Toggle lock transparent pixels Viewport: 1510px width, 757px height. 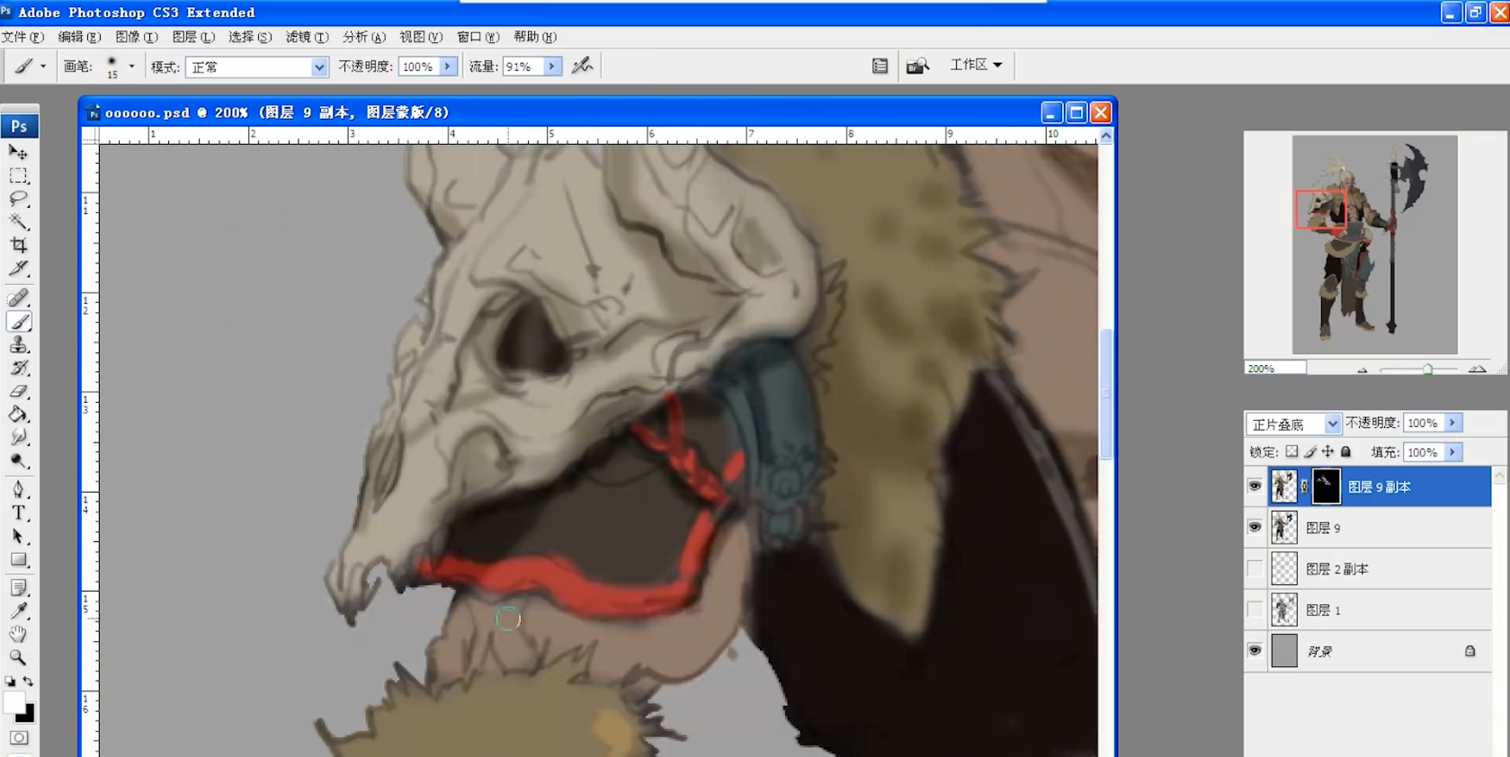pos(1292,452)
